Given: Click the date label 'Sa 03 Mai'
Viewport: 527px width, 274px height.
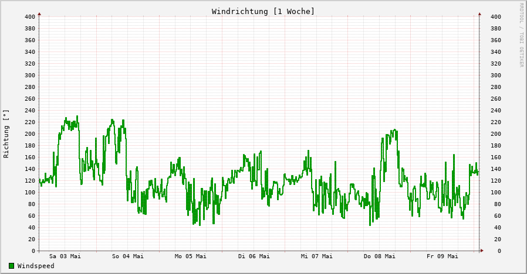Looking at the screenshot, I should tap(65, 256).
